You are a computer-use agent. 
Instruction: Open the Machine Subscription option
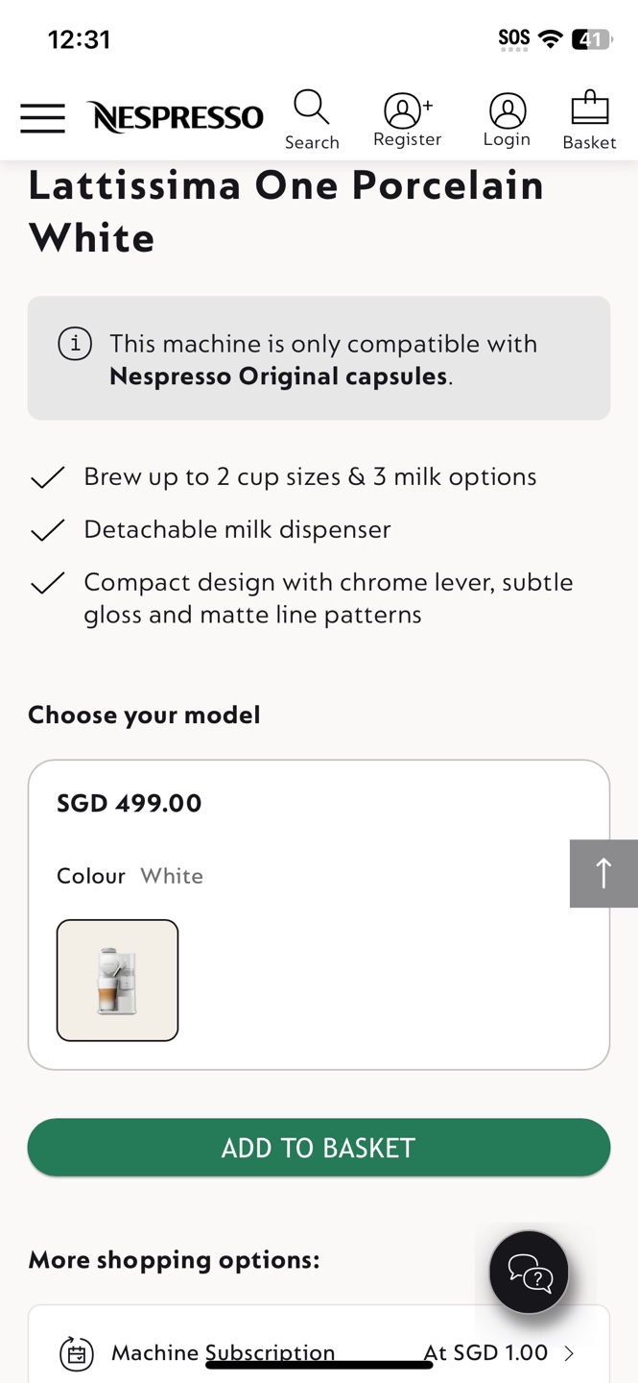click(x=223, y=1353)
